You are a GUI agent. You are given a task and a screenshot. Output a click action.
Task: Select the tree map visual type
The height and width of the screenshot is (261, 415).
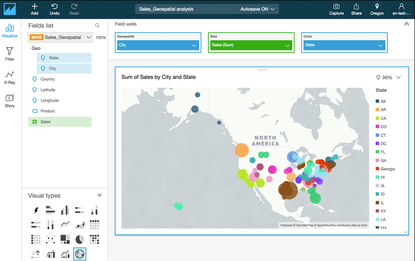click(x=65, y=240)
